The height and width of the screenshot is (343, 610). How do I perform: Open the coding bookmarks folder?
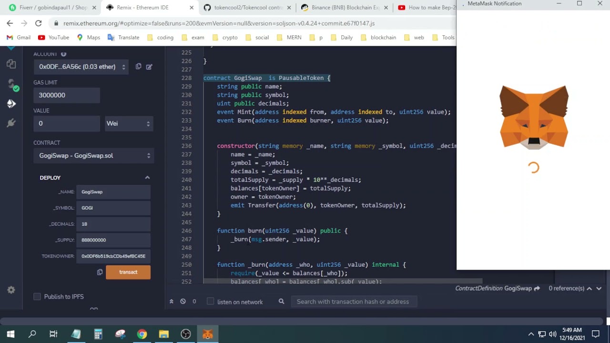(x=160, y=37)
